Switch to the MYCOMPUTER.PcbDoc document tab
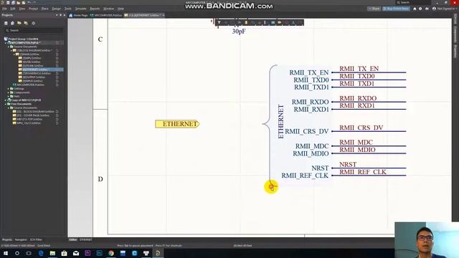 pyautogui.click(x=106, y=15)
